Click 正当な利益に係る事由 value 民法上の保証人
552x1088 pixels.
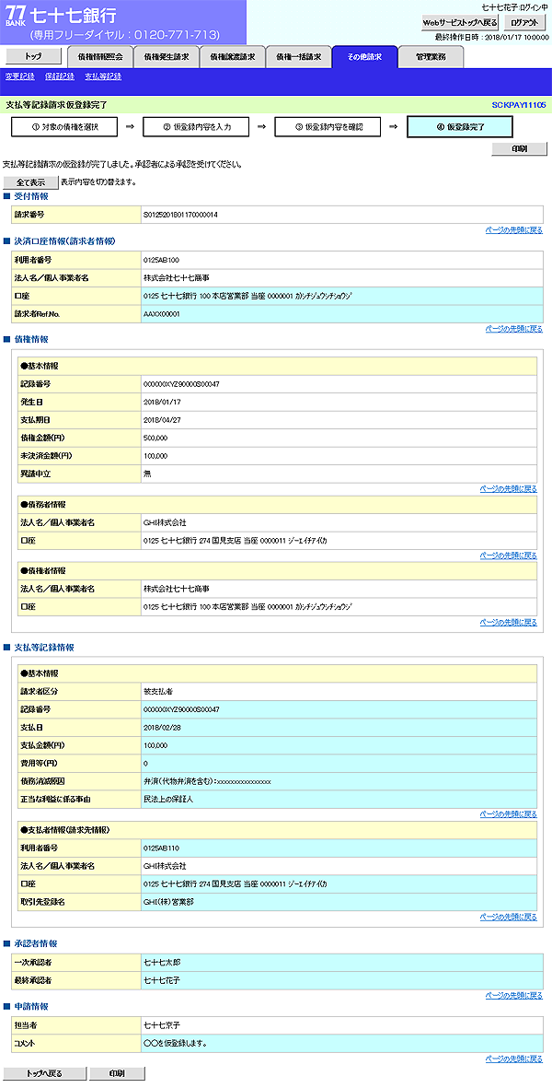pyautogui.click(x=167, y=800)
